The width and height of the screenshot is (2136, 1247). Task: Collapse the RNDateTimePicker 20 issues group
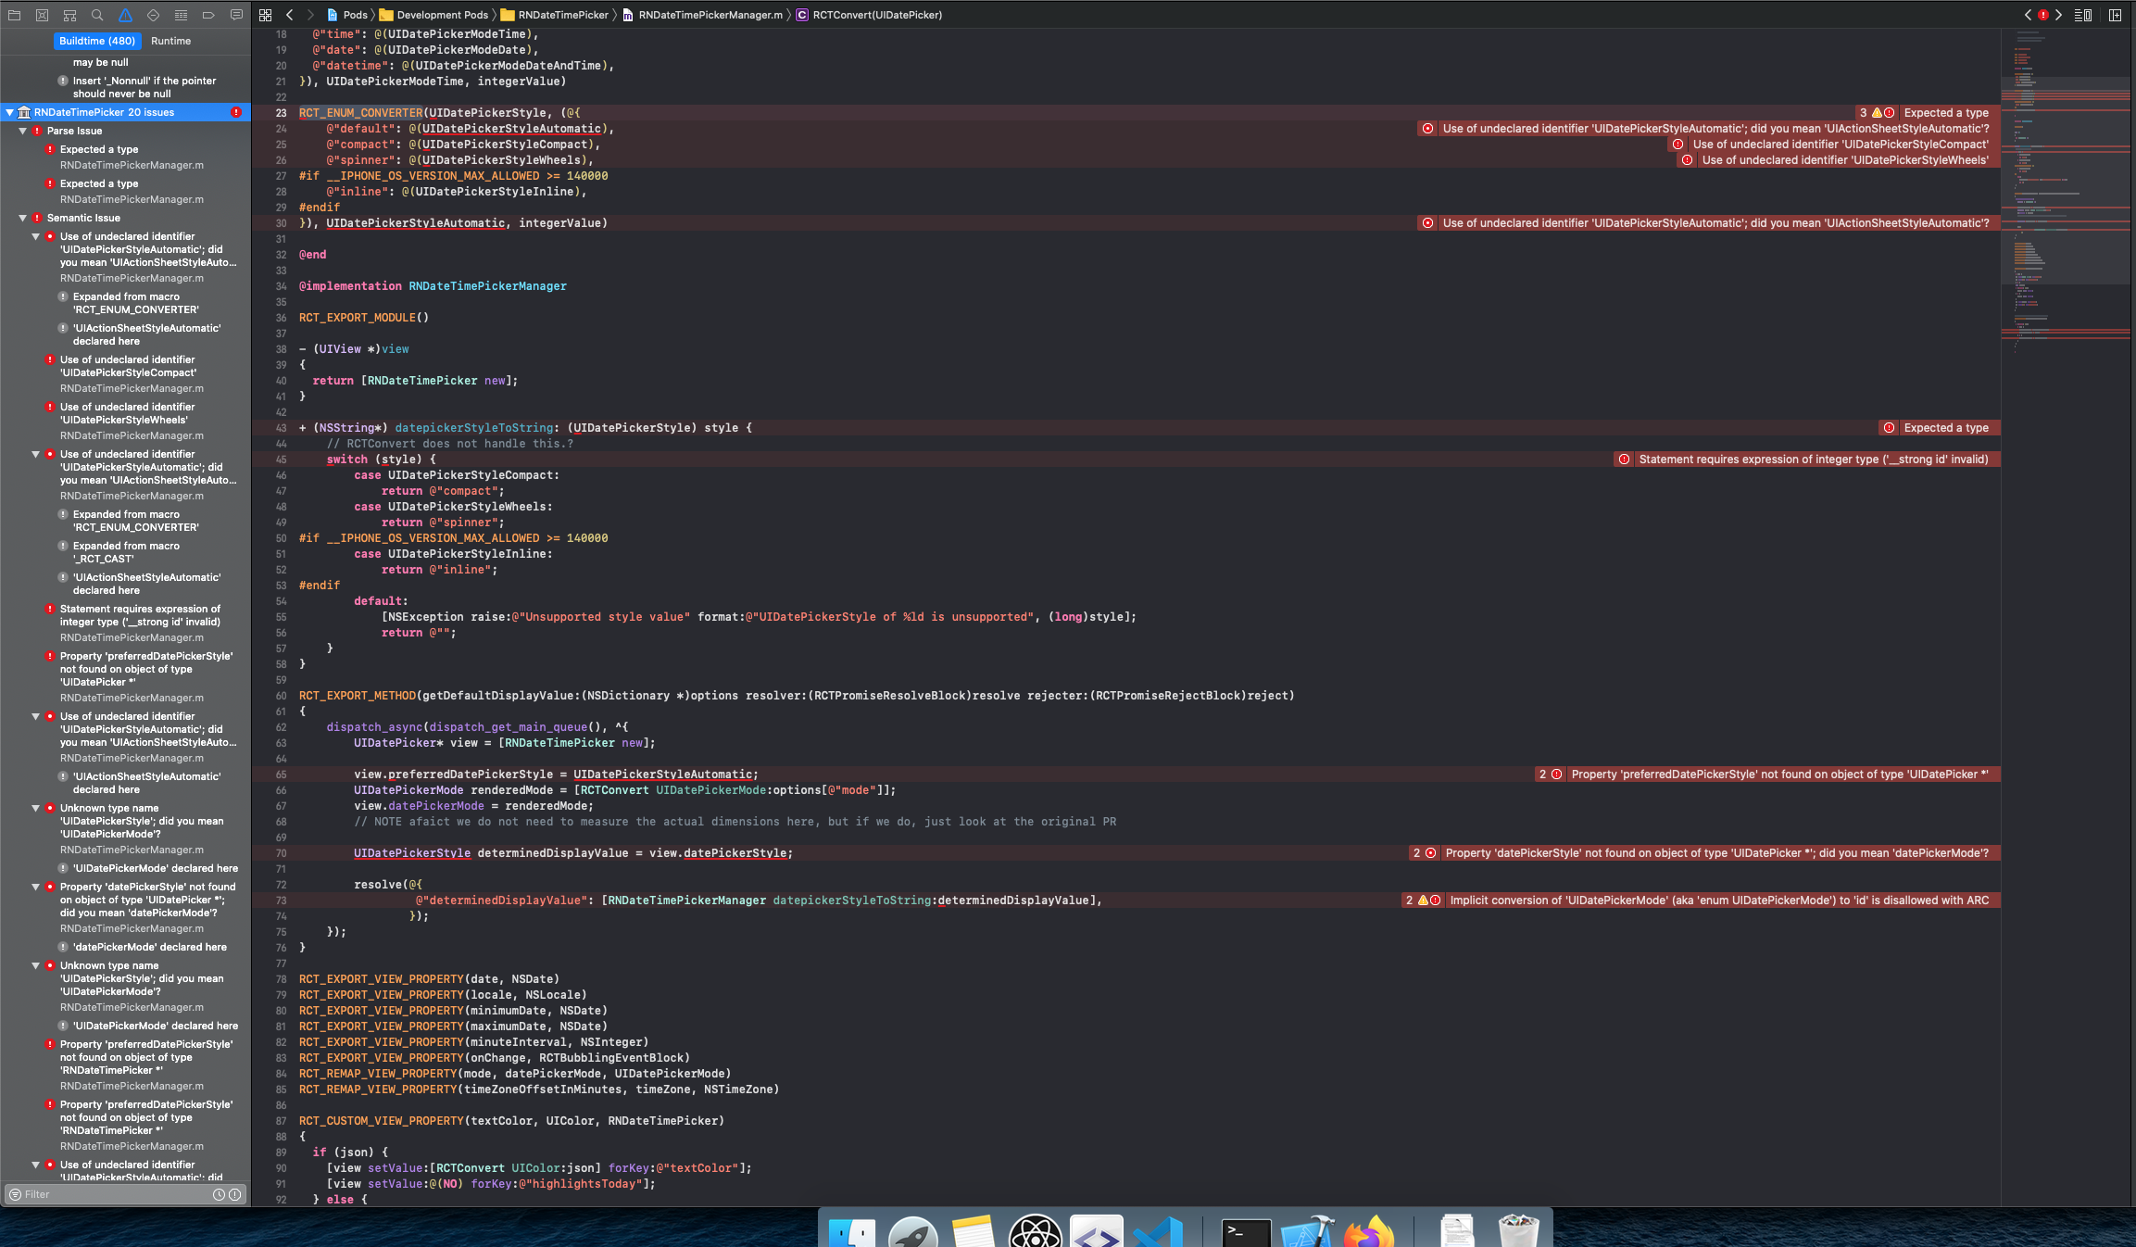point(10,112)
